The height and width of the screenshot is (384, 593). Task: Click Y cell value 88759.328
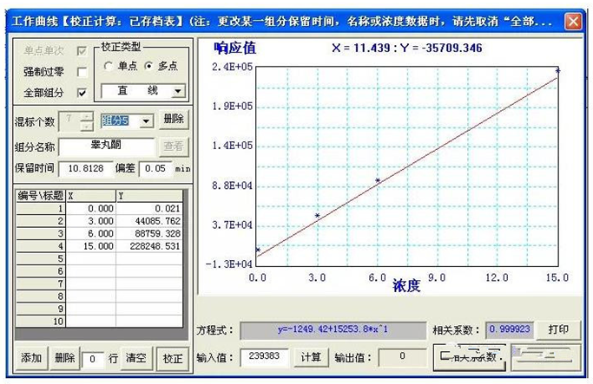[149, 233]
